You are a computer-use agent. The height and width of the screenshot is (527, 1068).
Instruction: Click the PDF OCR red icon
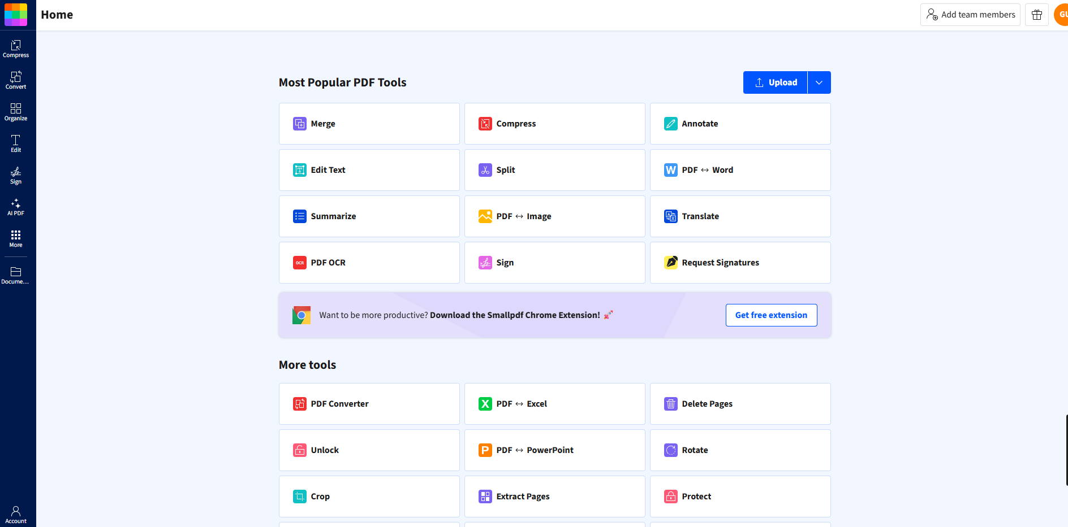300,263
